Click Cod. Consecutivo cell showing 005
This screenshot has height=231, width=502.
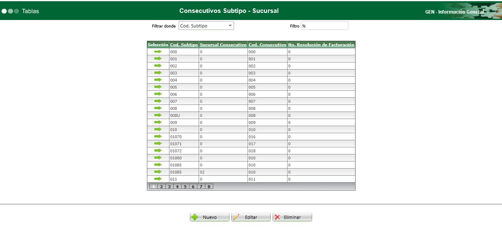click(x=267, y=87)
